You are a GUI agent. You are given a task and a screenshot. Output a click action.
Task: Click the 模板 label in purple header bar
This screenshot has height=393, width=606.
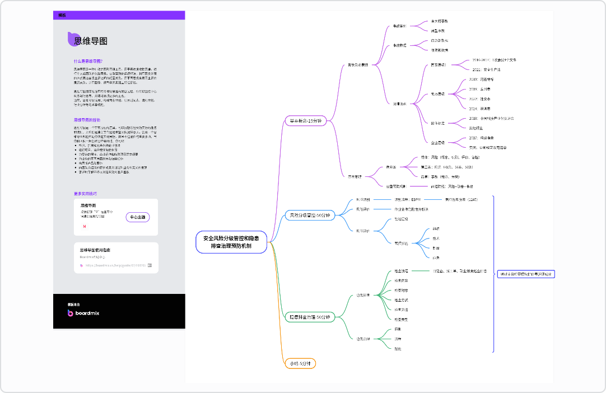(62, 15)
